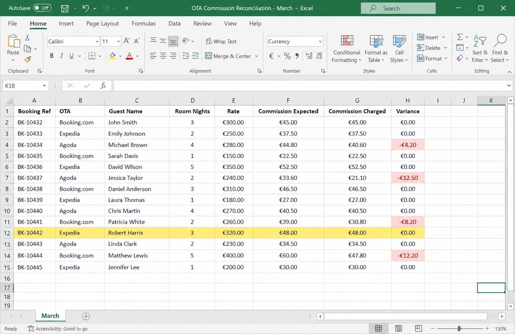Image resolution: width=515 pixels, height=334 pixels.
Task: Click the Insert Function fx icon
Action: pyautogui.click(x=103, y=86)
